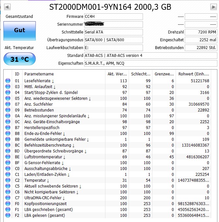Select the LBA gelesen (gesamt) parameter name
The image size is (219, 222).
(x=45, y=215)
